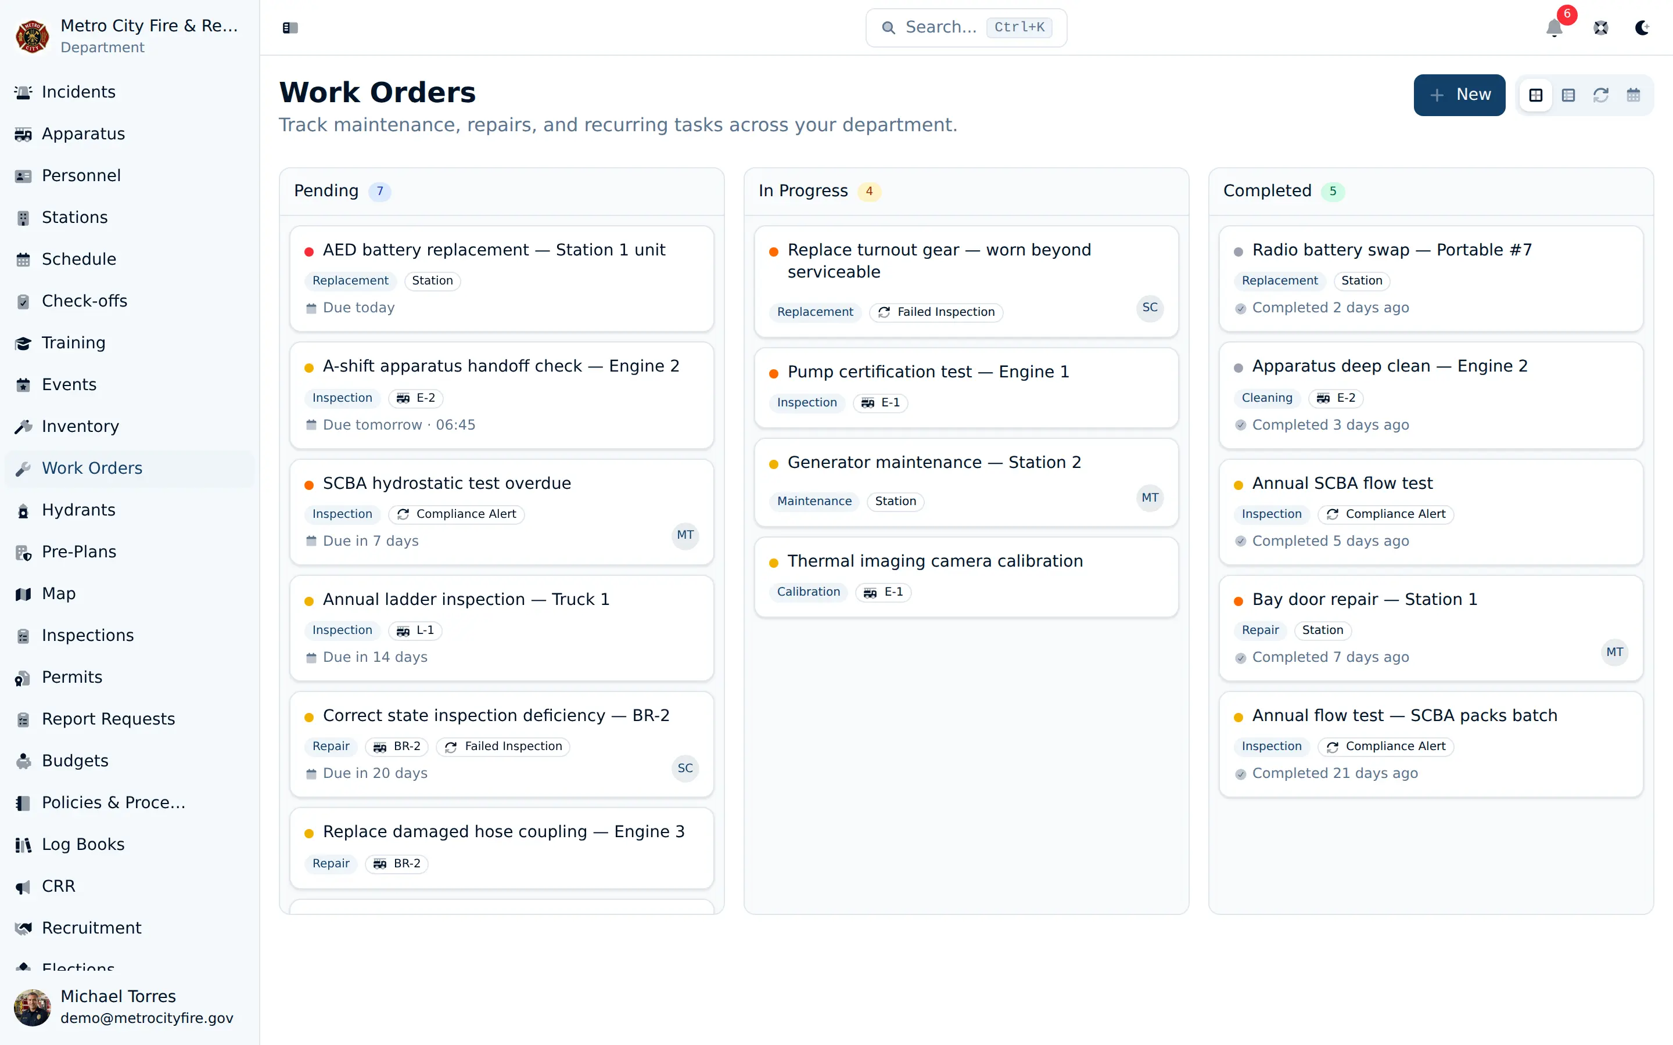Open SCBA hydrostatic test overdue card
The width and height of the screenshot is (1673, 1045).
click(501, 512)
